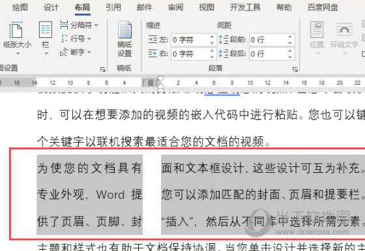Click the right indent icon beside 右
This screenshot has height=251, width=365.
[x=153, y=53]
